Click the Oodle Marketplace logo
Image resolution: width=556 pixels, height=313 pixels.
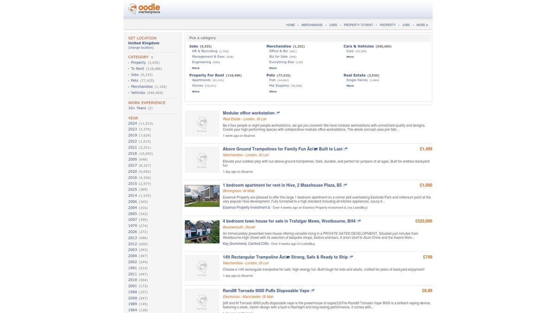[x=144, y=8]
